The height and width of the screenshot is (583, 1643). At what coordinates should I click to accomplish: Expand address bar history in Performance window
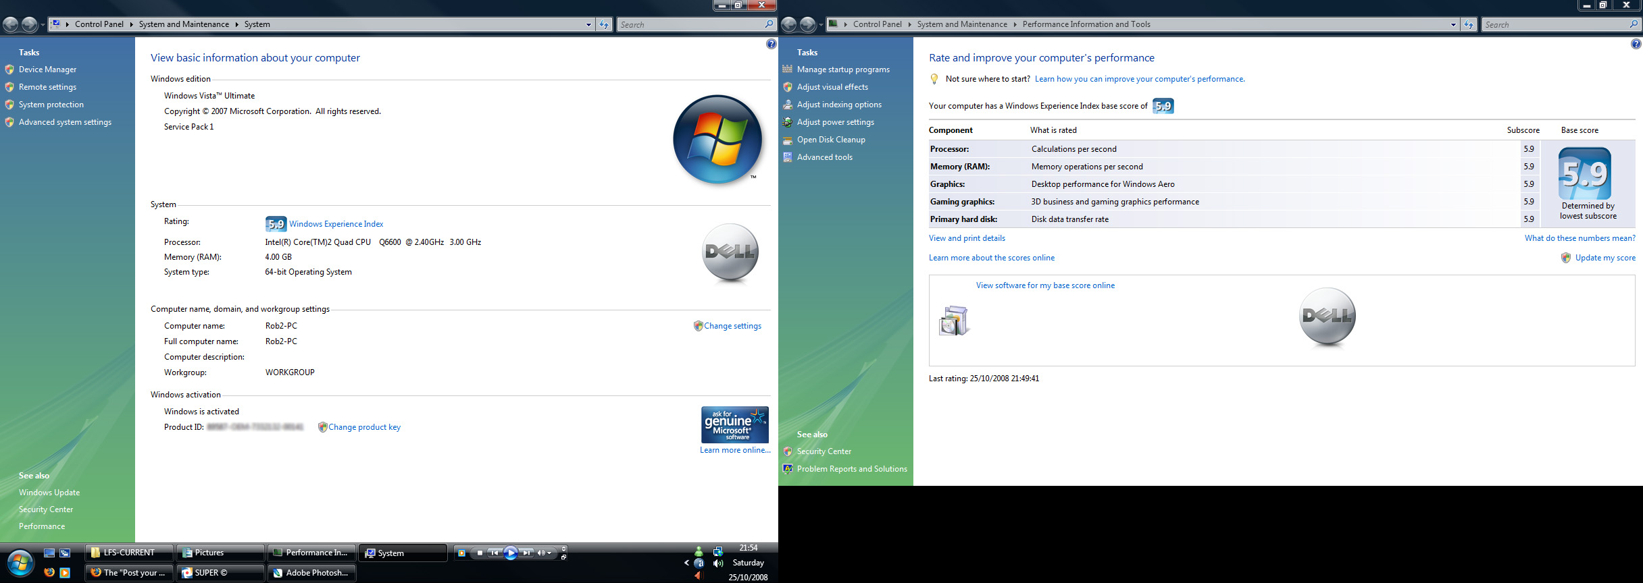(1453, 24)
